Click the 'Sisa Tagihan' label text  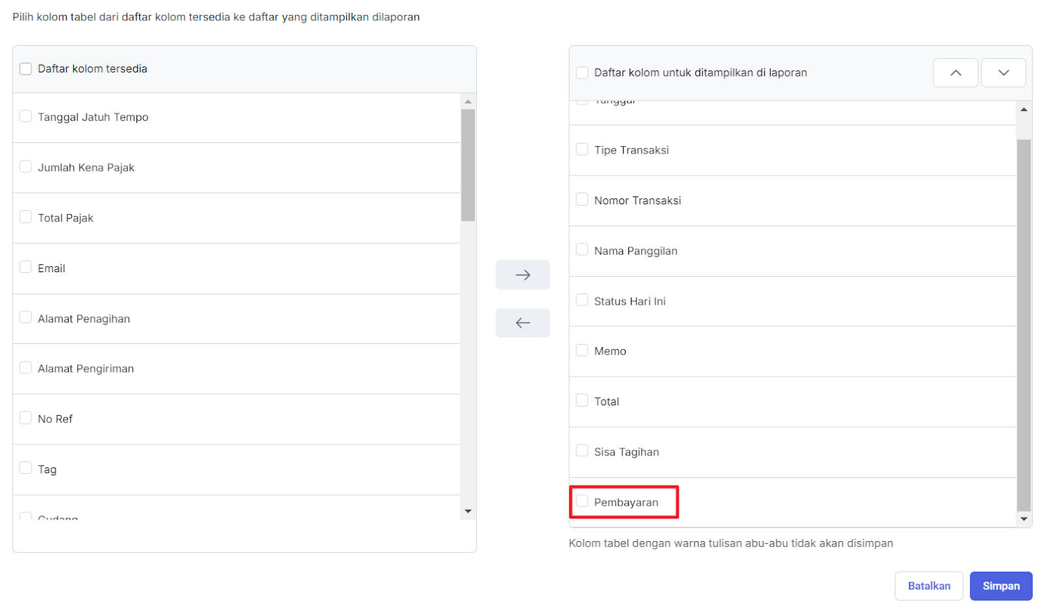[626, 452]
